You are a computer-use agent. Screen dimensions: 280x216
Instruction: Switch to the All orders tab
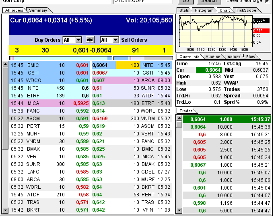click(x=14, y=10)
